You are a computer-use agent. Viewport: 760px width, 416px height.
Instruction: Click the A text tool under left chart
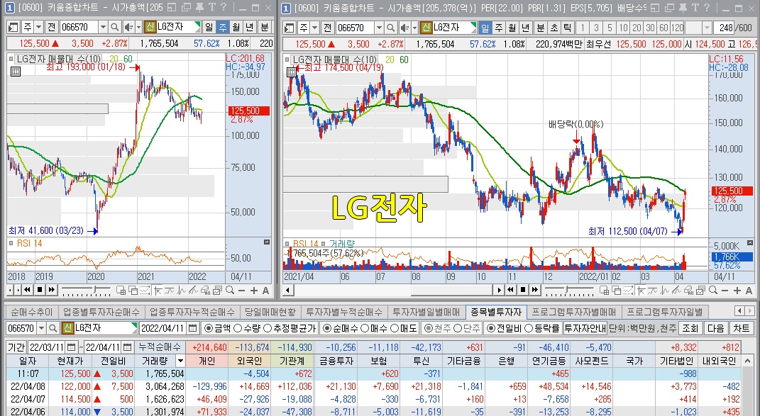[265, 290]
